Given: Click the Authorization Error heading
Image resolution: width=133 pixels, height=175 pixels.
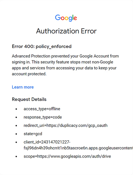Looking at the screenshot, I should click(x=66, y=31).
